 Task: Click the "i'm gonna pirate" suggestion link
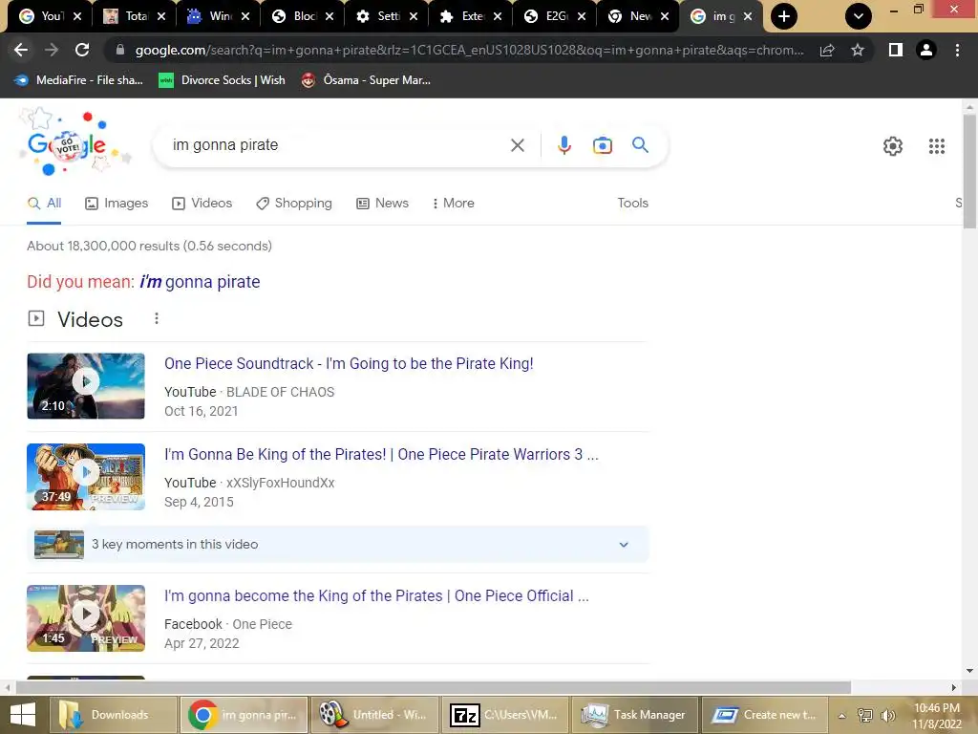coord(200,282)
